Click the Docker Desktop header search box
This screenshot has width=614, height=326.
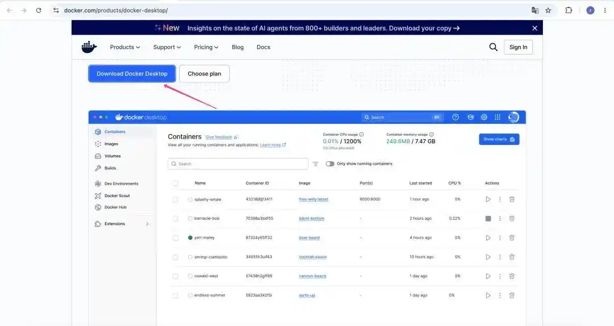click(x=403, y=117)
